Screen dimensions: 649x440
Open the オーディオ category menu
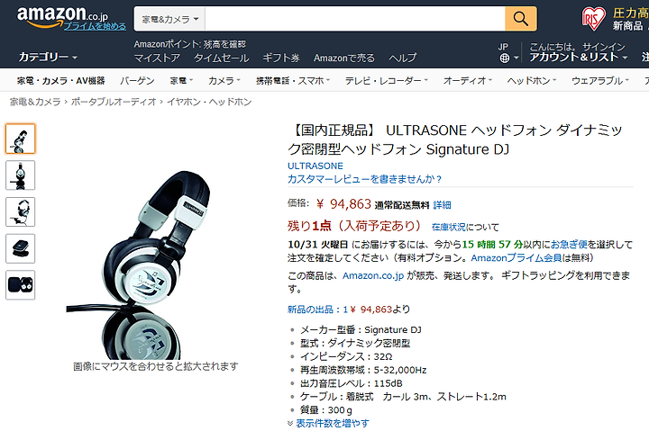click(x=467, y=81)
